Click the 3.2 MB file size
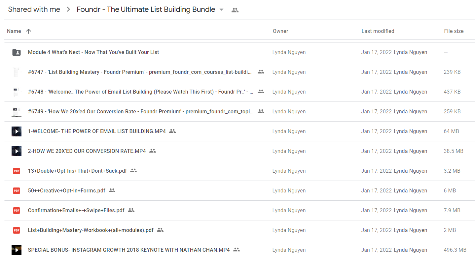The image size is (475, 258). tap(452, 171)
